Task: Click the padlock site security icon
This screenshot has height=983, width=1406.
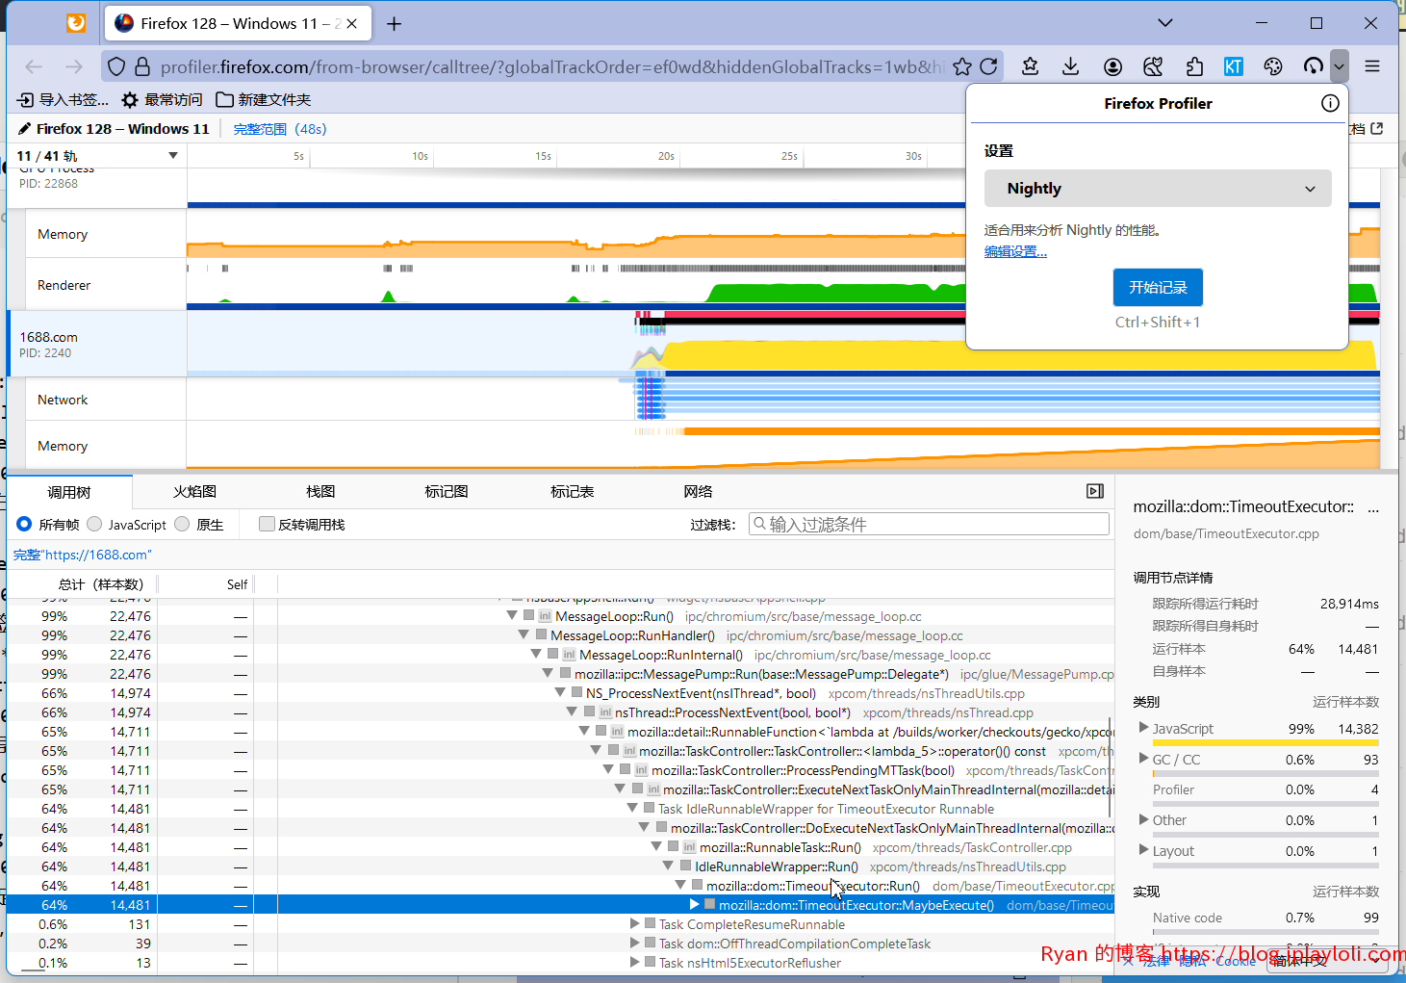Action: click(x=142, y=66)
